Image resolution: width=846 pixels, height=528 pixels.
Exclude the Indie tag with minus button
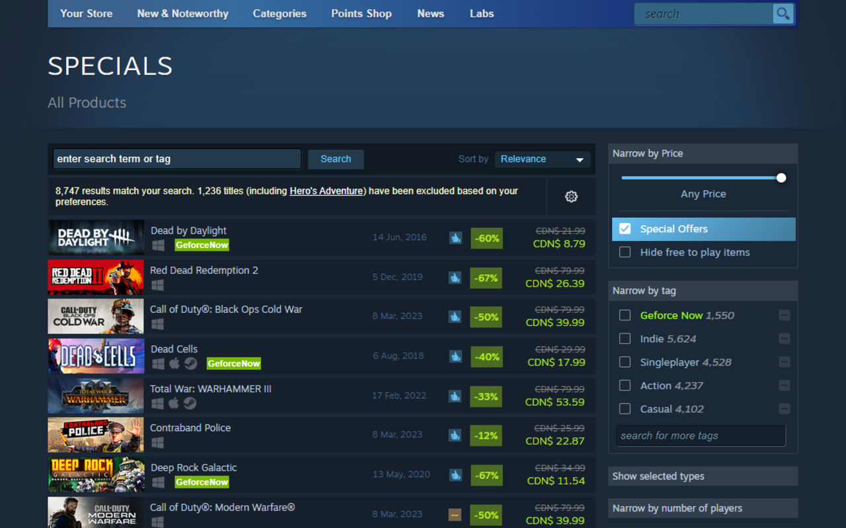click(785, 339)
